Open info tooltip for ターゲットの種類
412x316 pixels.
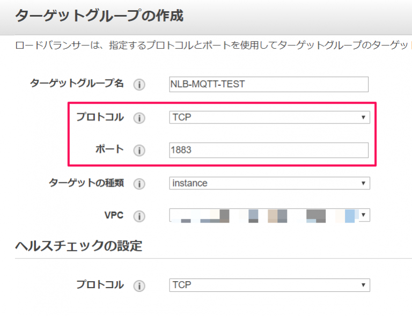click(x=139, y=183)
